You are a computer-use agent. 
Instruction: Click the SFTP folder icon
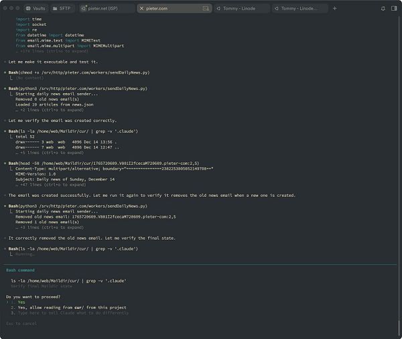point(55,9)
